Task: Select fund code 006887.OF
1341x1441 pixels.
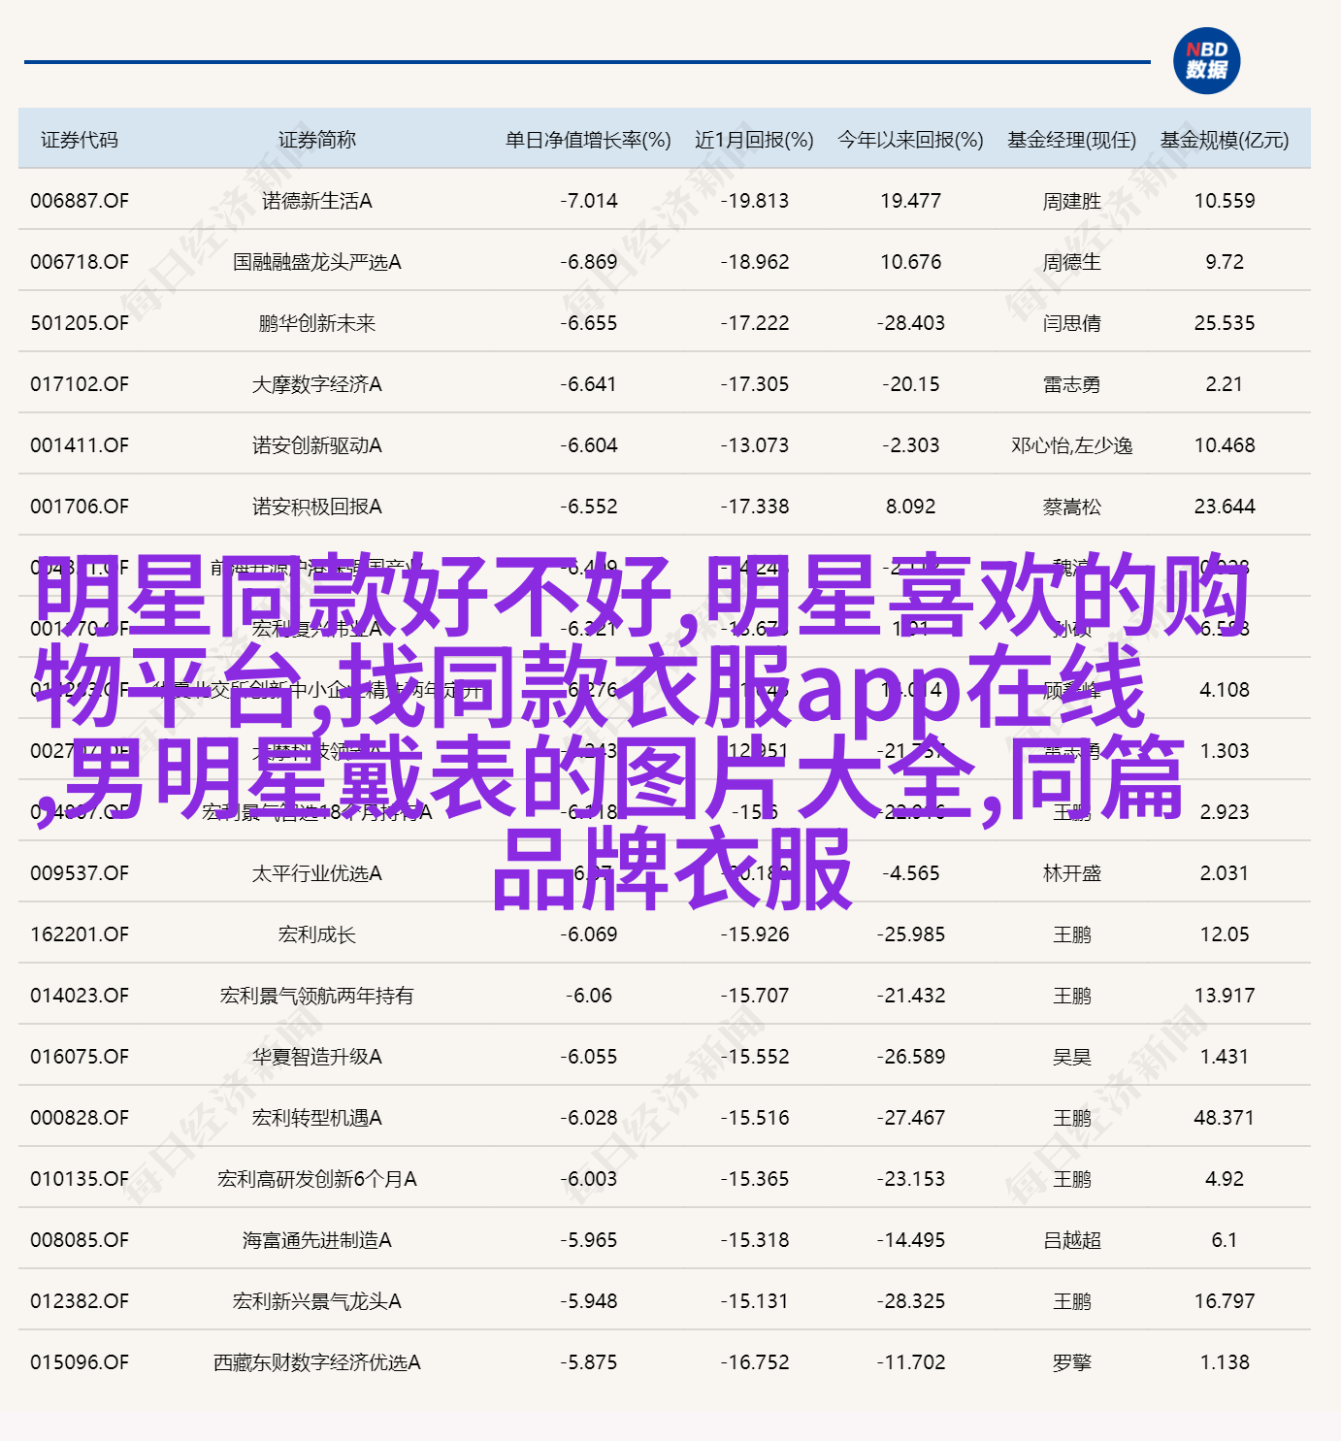Action: coord(80,201)
